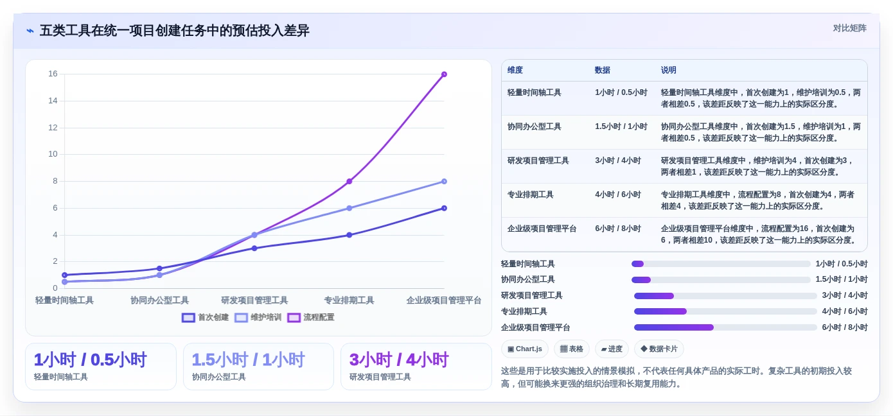Select the 研发项目管理工具 table row name
The height and width of the screenshot is (416, 893).
538,160
